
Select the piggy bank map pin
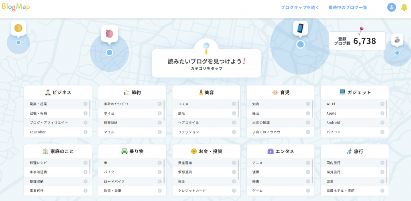coord(109,35)
